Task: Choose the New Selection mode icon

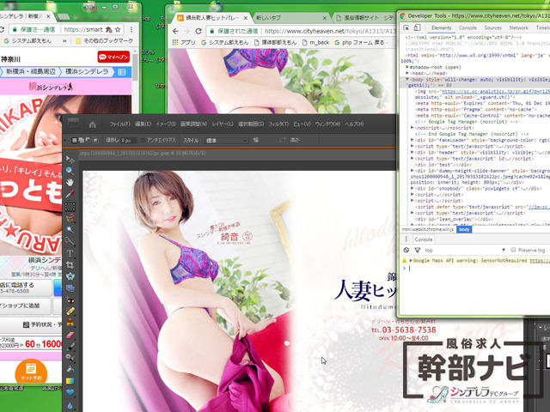Action: (75, 140)
